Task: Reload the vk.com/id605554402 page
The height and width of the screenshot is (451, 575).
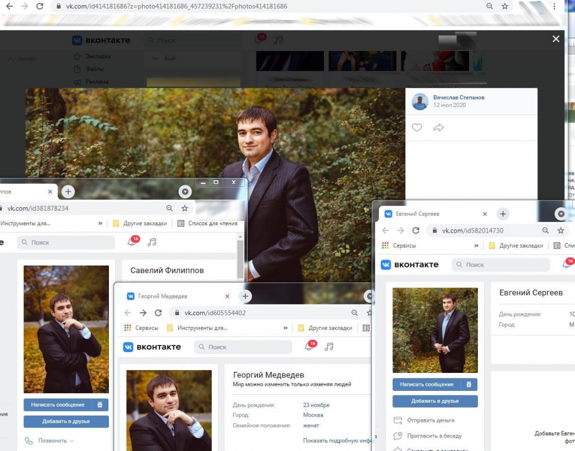Action: click(158, 313)
